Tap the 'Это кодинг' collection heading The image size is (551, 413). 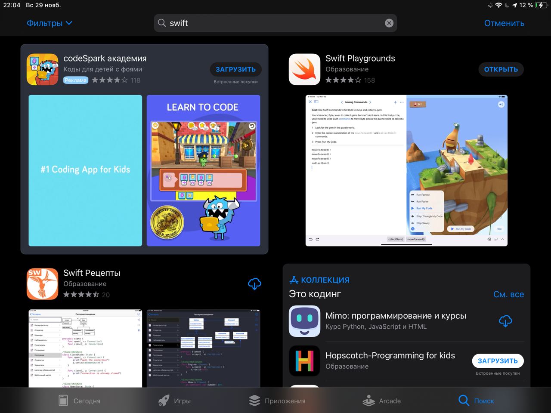tap(315, 294)
